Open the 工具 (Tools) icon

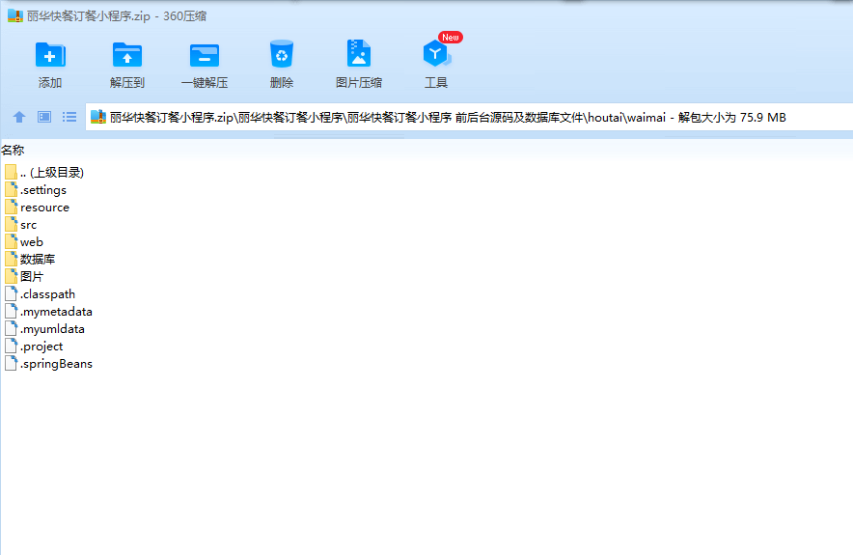[436, 54]
